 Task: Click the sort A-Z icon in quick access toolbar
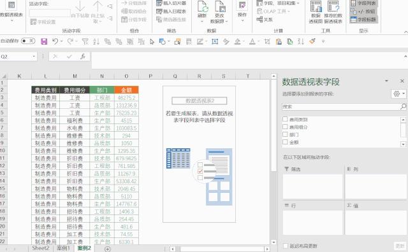point(96,41)
